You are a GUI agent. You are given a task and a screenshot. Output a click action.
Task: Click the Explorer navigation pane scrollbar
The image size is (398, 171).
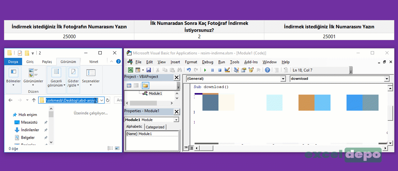point(51,126)
